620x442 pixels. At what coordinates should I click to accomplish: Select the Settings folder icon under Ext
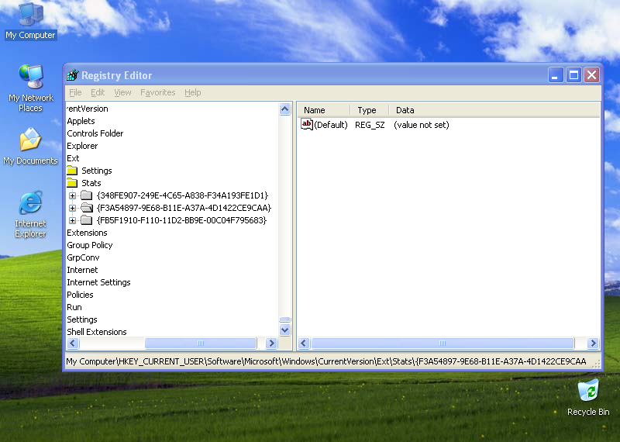click(72, 171)
